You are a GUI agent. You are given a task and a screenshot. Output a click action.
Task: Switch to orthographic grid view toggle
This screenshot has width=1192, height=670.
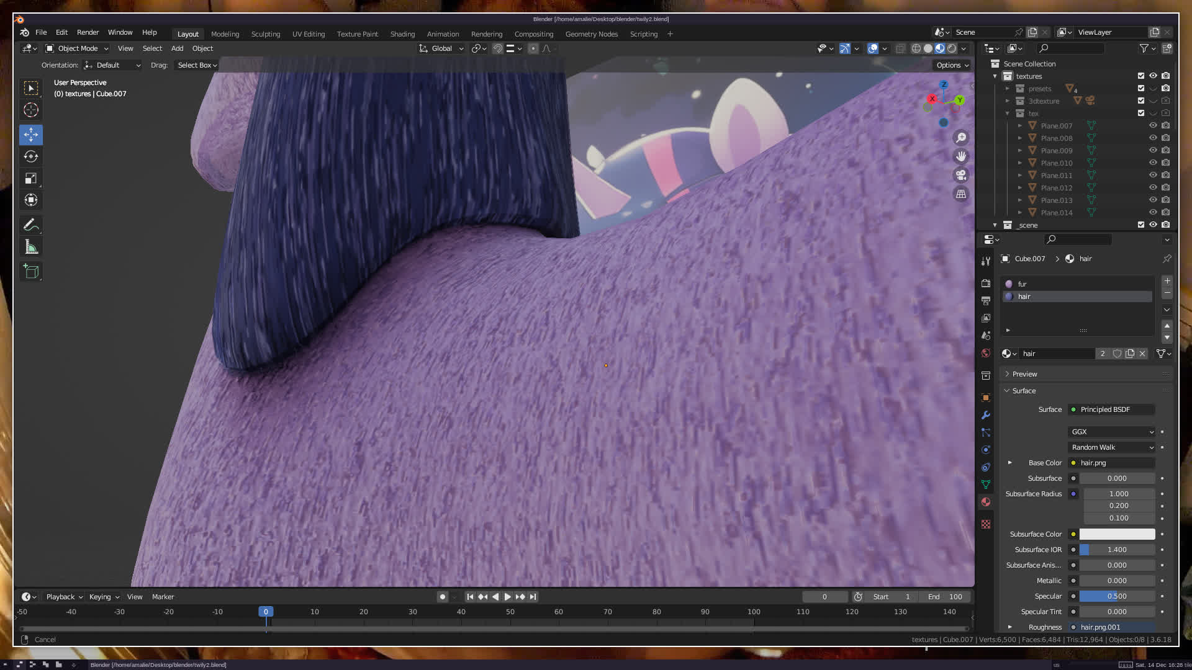coord(961,194)
